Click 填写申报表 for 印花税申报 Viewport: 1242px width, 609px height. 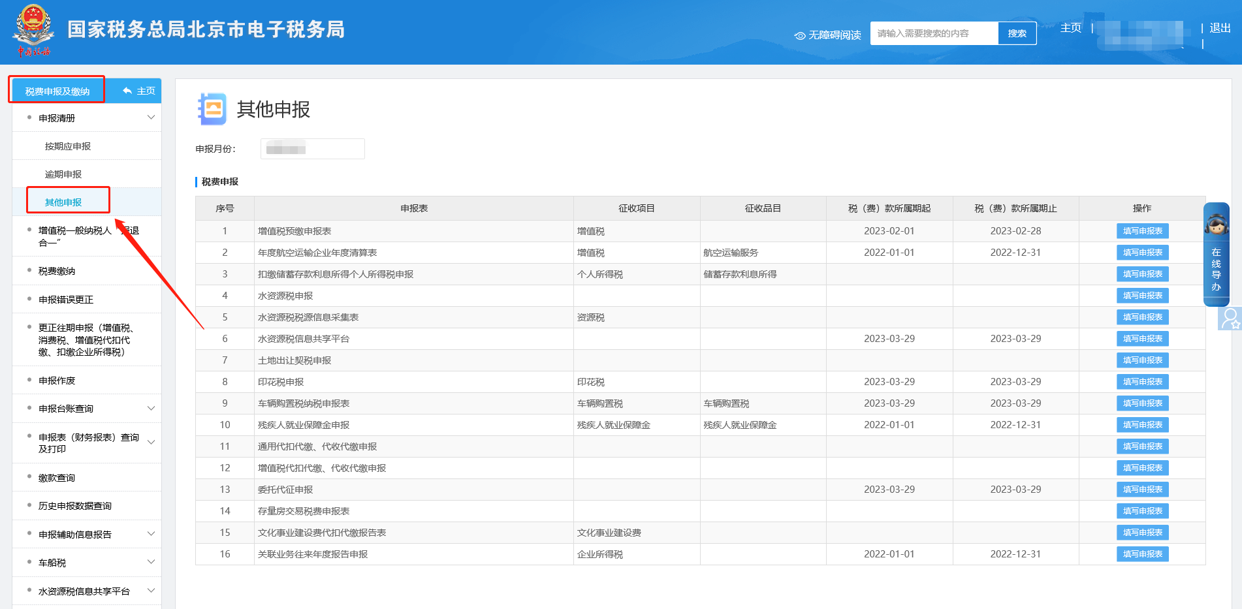point(1142,381)
